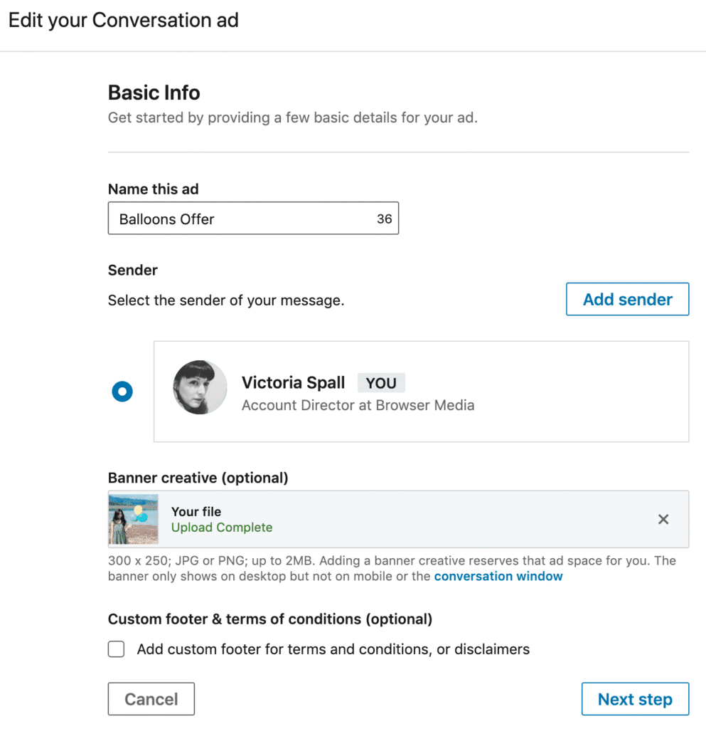Focus the Name this ad text field

[x=242, y=219]
